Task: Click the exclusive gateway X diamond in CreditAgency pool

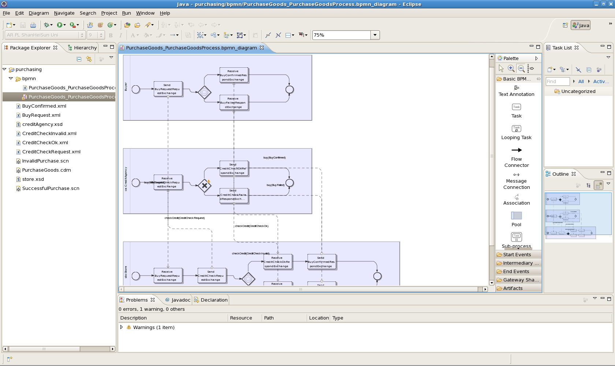Action: (x=205, y=186)
